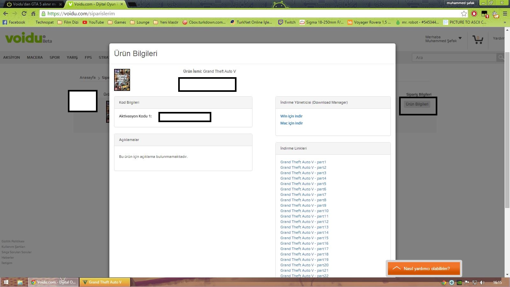Open the Facebook bookmark
This screenshot has height=287, width=510.
click(14, 22)
